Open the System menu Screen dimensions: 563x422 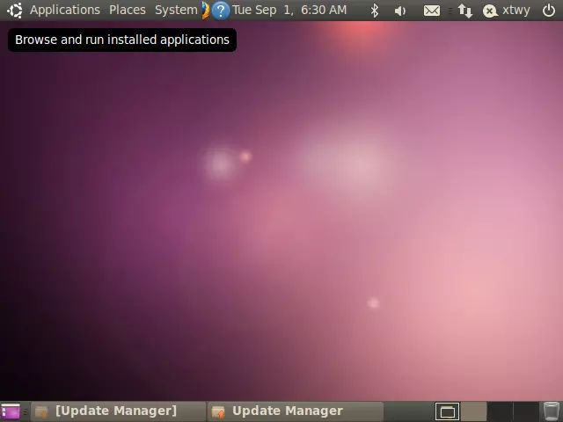click(x=176, y=10)
